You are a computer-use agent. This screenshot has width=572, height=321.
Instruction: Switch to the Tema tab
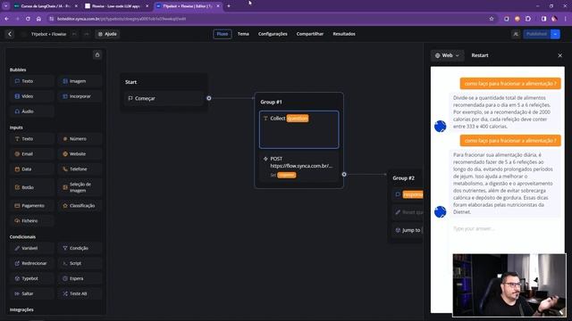[x=243, y=34]
